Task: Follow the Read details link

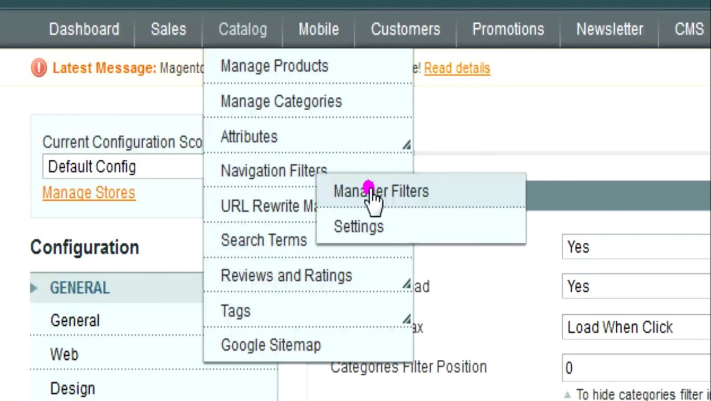Action: (457, 68)
